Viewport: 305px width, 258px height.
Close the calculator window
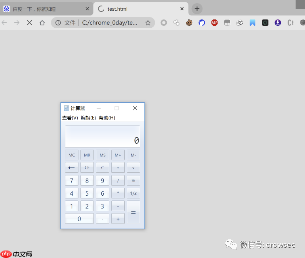[x=135, y=108]
